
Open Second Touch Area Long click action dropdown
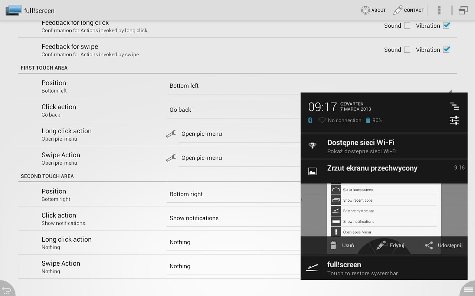coord(233,242)
